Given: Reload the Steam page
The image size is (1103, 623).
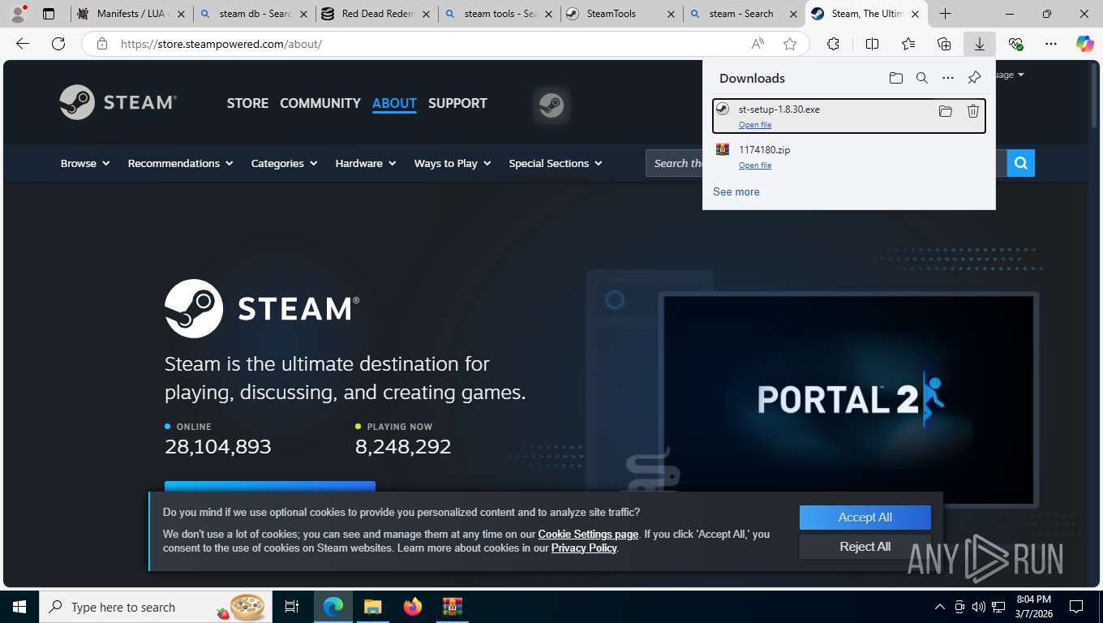Looking at the screenshot, I should click(x=58, y=44).
